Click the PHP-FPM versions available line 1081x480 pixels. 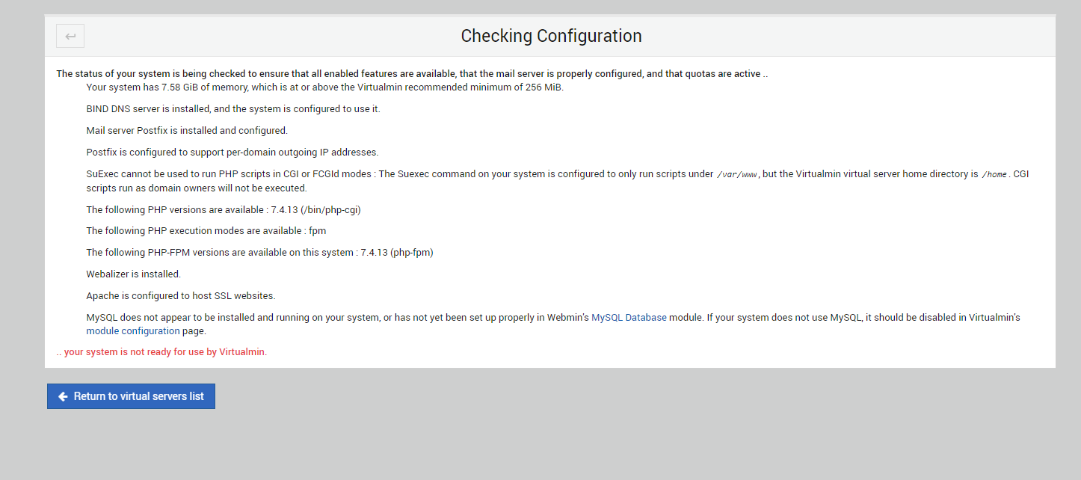point(259,253)
